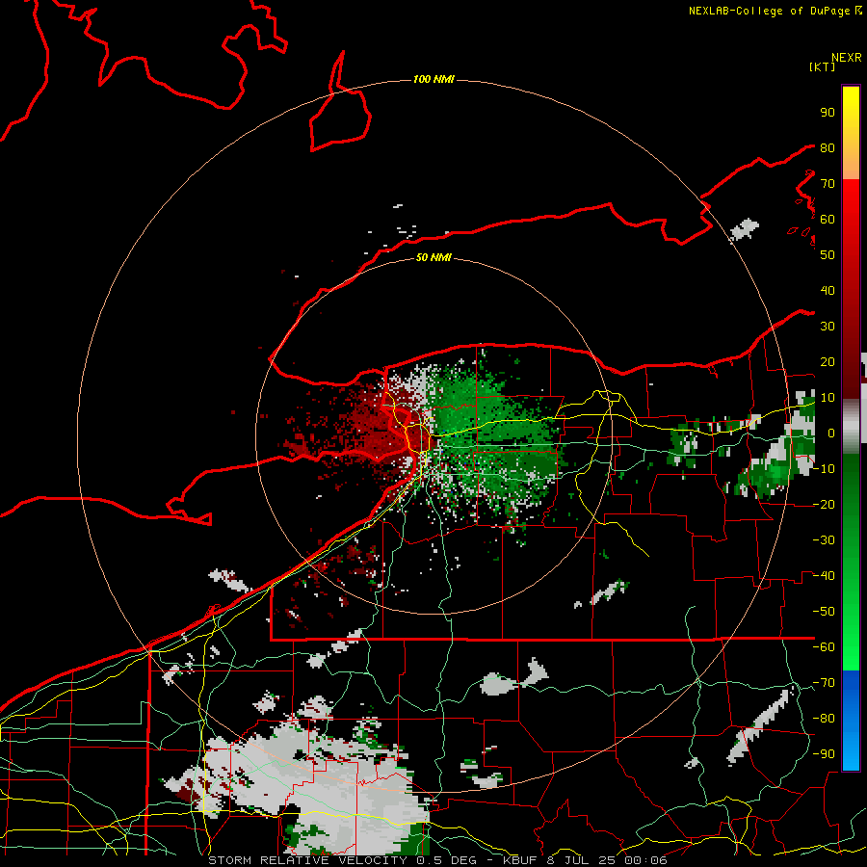The height and width of the screenshot is (867, 867).
Task: Click the NEXR label above the color scale
Action: click(847, 58)
